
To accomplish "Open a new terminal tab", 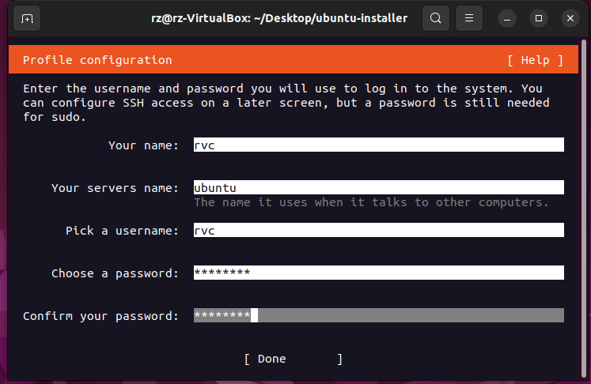I will [27, 17].
